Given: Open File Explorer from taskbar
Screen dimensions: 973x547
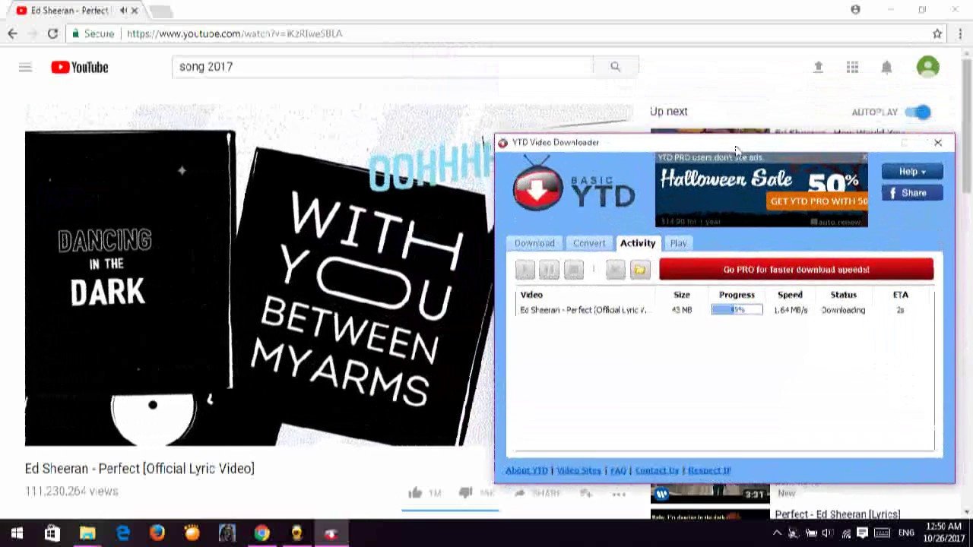Looking at the screenshot, I should click(x=87, y=533).
